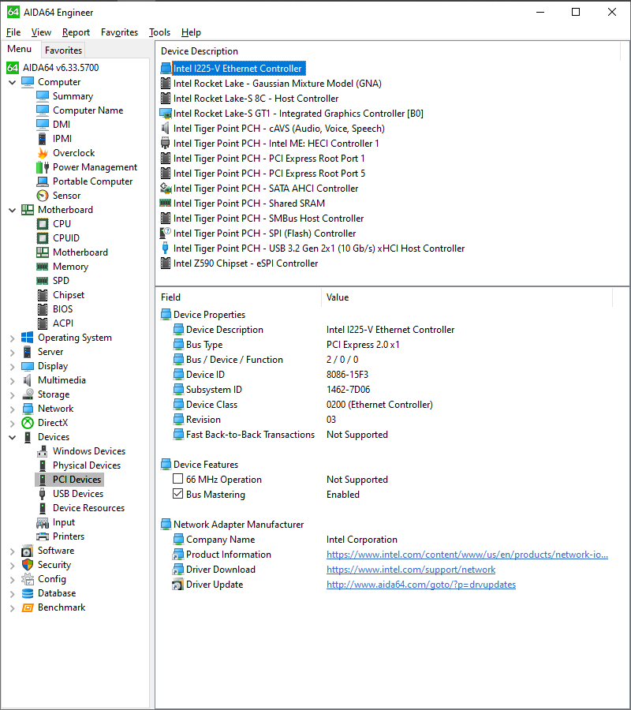Select the BIOS chip icon
This screenshot has width=631, height=710.
[x=43, y=309]
